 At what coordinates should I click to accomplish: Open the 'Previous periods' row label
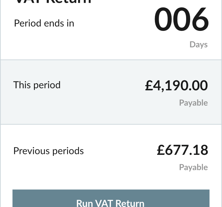click(x=49, y=151)
